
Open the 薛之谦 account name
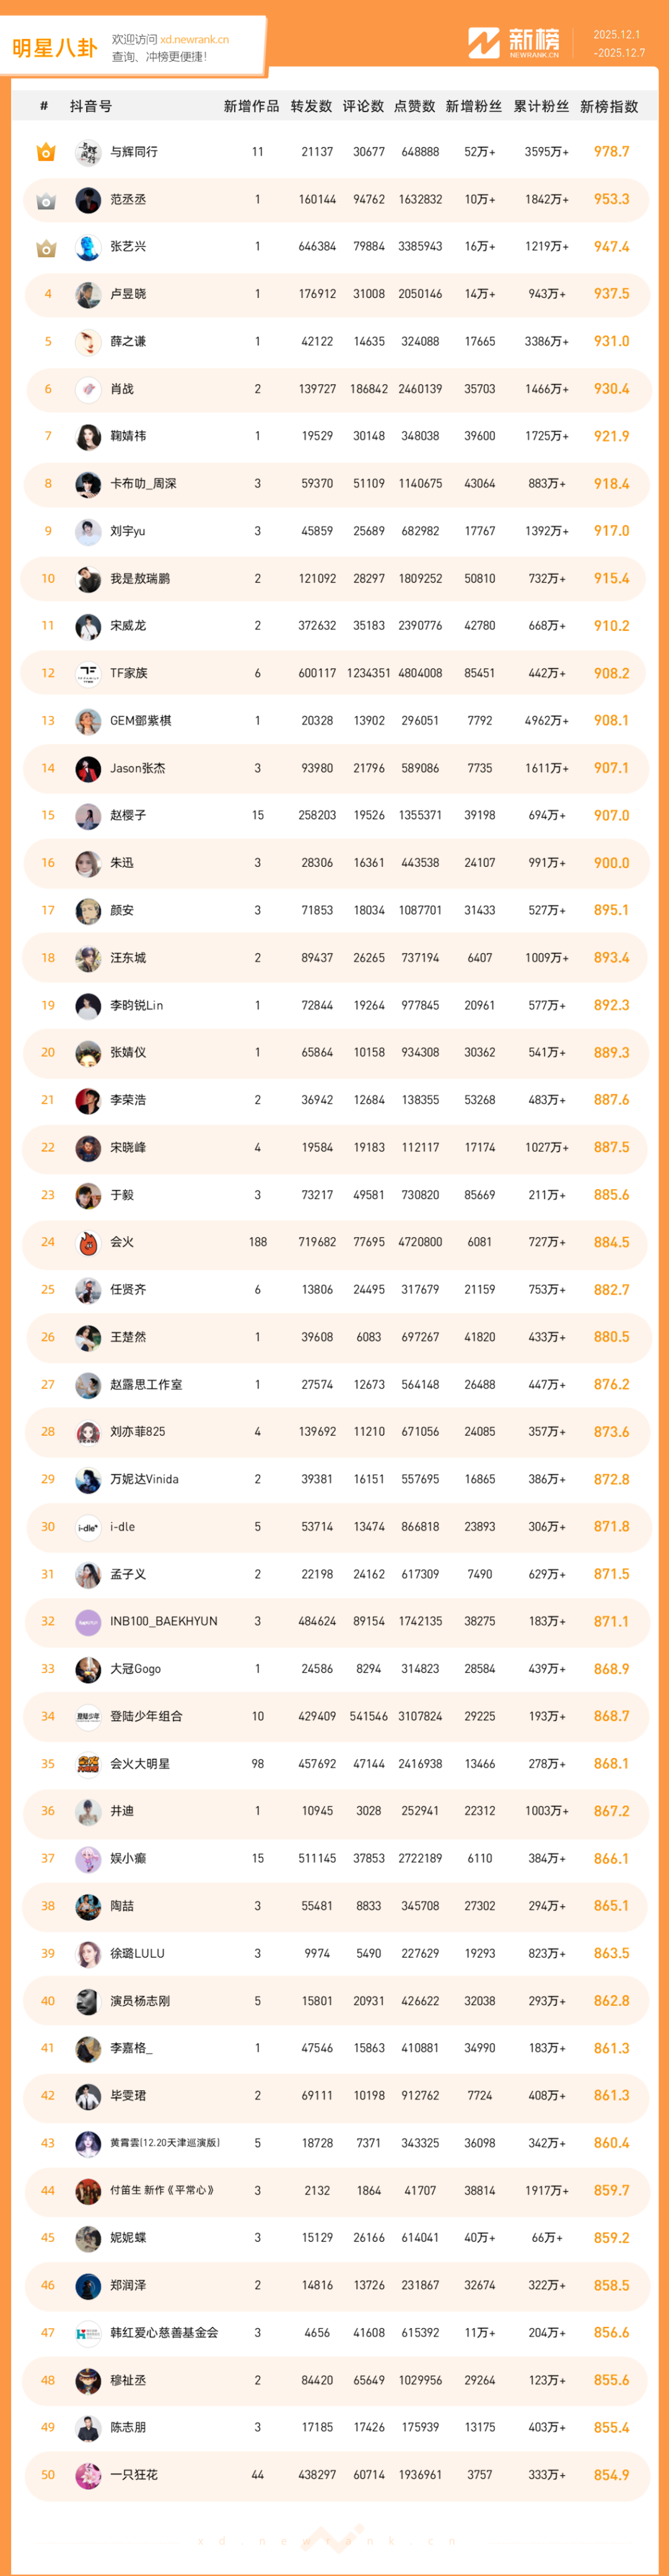[128, 342]
